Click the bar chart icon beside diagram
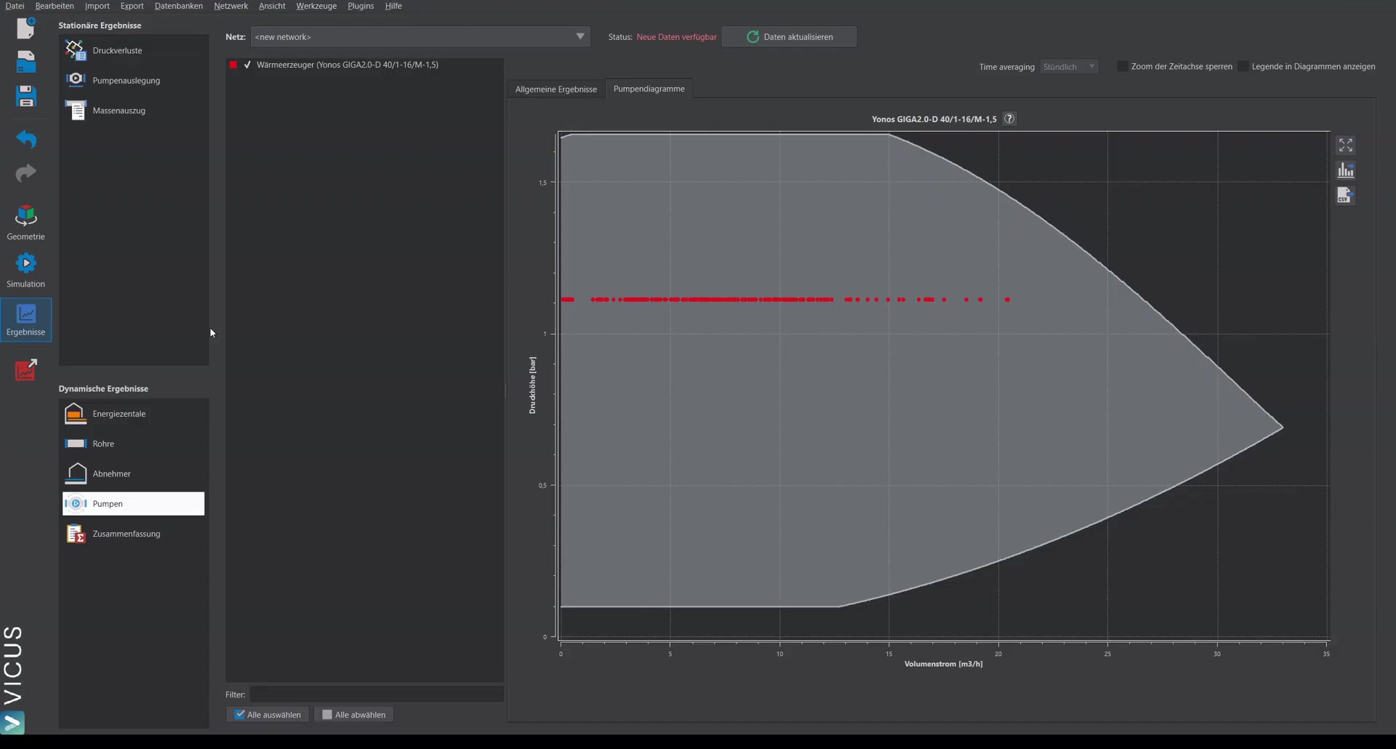The image size is (1396, 749). click(x=1346, y=170)
